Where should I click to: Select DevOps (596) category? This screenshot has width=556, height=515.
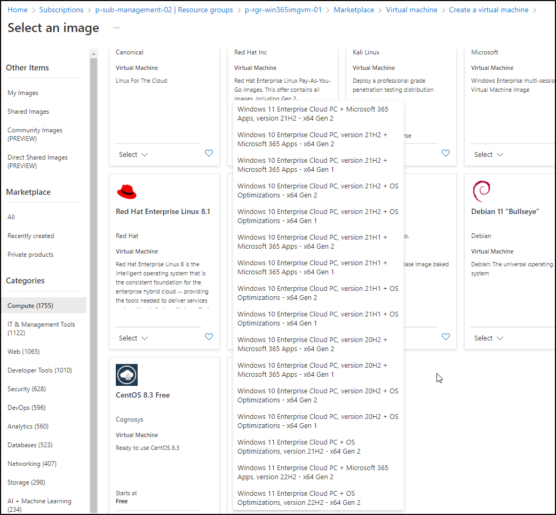pos(27,408)
